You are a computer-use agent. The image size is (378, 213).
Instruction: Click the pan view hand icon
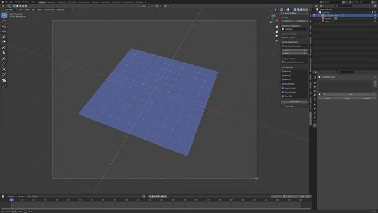(x=276, y=31)
